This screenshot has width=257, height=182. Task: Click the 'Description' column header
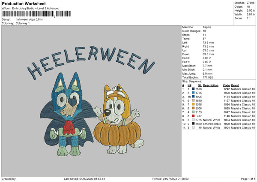[211, 85]
